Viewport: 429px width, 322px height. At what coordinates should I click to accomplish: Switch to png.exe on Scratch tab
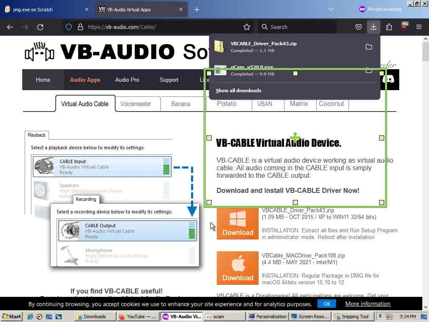coord(46,10)
